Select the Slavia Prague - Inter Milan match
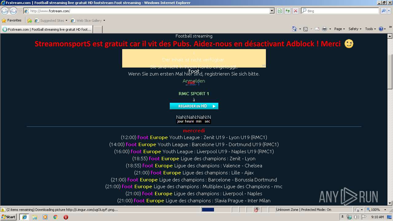Image resolution: width=393 pixels, height=221 pixels. (x=194, y=201)
